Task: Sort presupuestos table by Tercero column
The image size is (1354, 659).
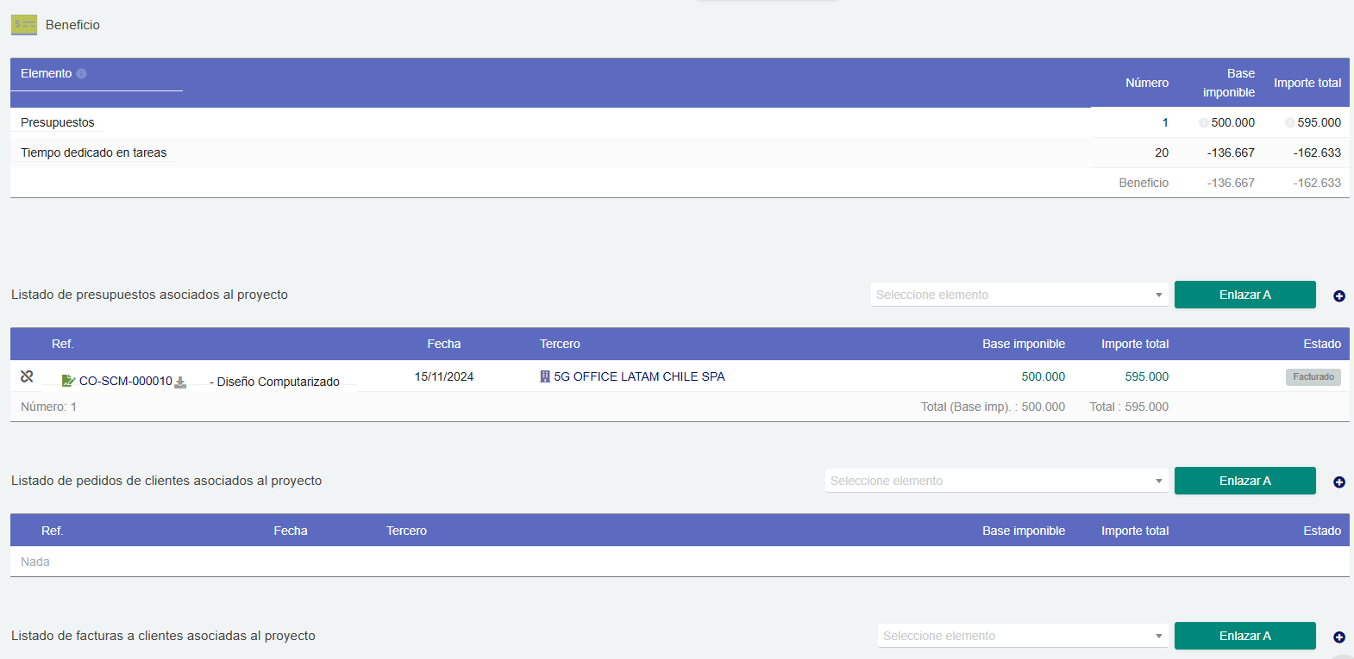Action: click(560, 344)
